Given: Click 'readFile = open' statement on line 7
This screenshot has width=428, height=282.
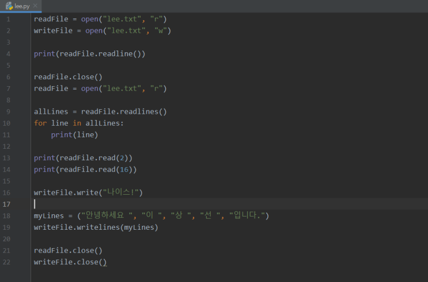Looking at the screenshot, I should point(100,89).
